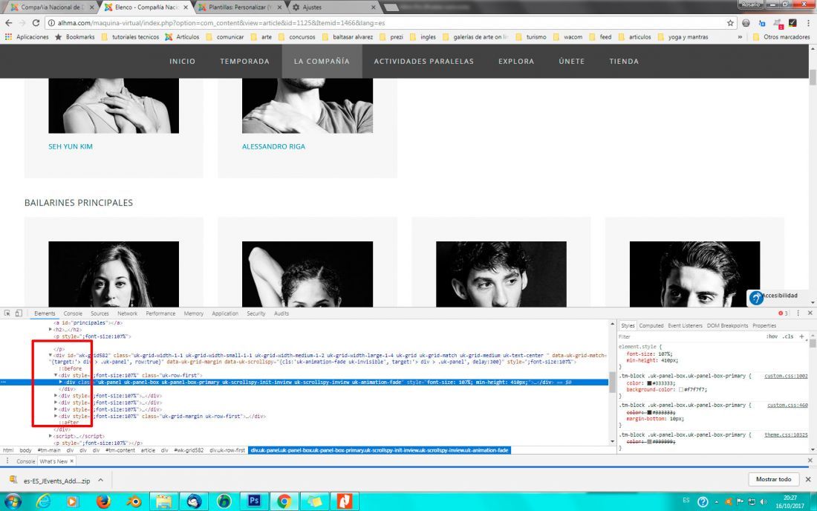Image resolution: width=817 pixels, height=511 pixels.
Task: Open Firefox from the taskbar
Action: pyautogui.click(x=104, y=501)
